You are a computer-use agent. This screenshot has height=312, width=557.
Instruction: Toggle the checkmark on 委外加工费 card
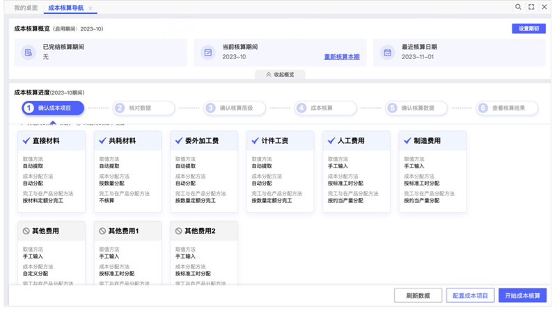pos(178,140)
